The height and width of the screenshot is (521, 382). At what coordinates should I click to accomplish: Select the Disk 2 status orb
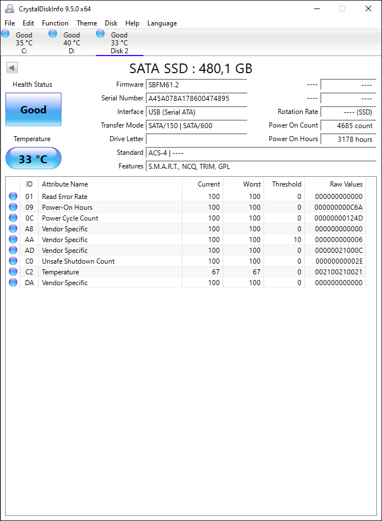[x=100, y=33]
